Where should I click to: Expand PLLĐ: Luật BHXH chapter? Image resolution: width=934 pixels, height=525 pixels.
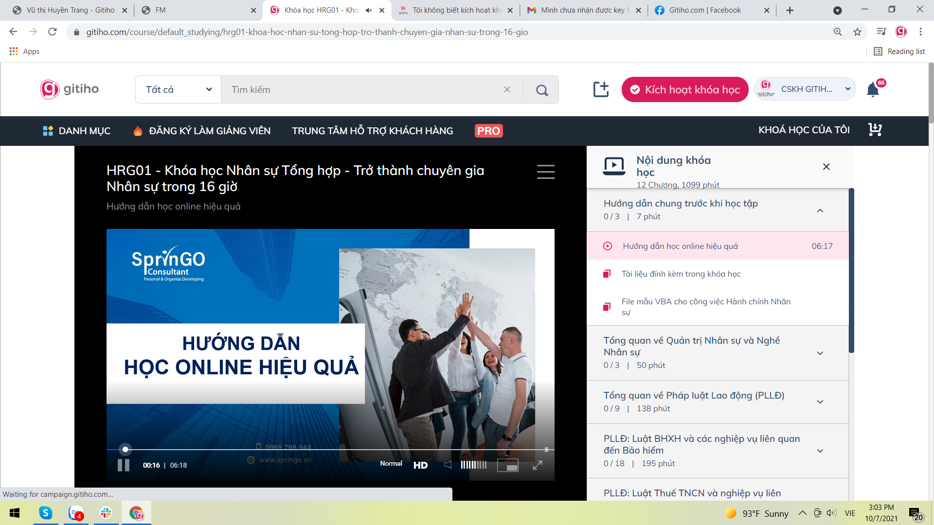[x=718, y=451]
